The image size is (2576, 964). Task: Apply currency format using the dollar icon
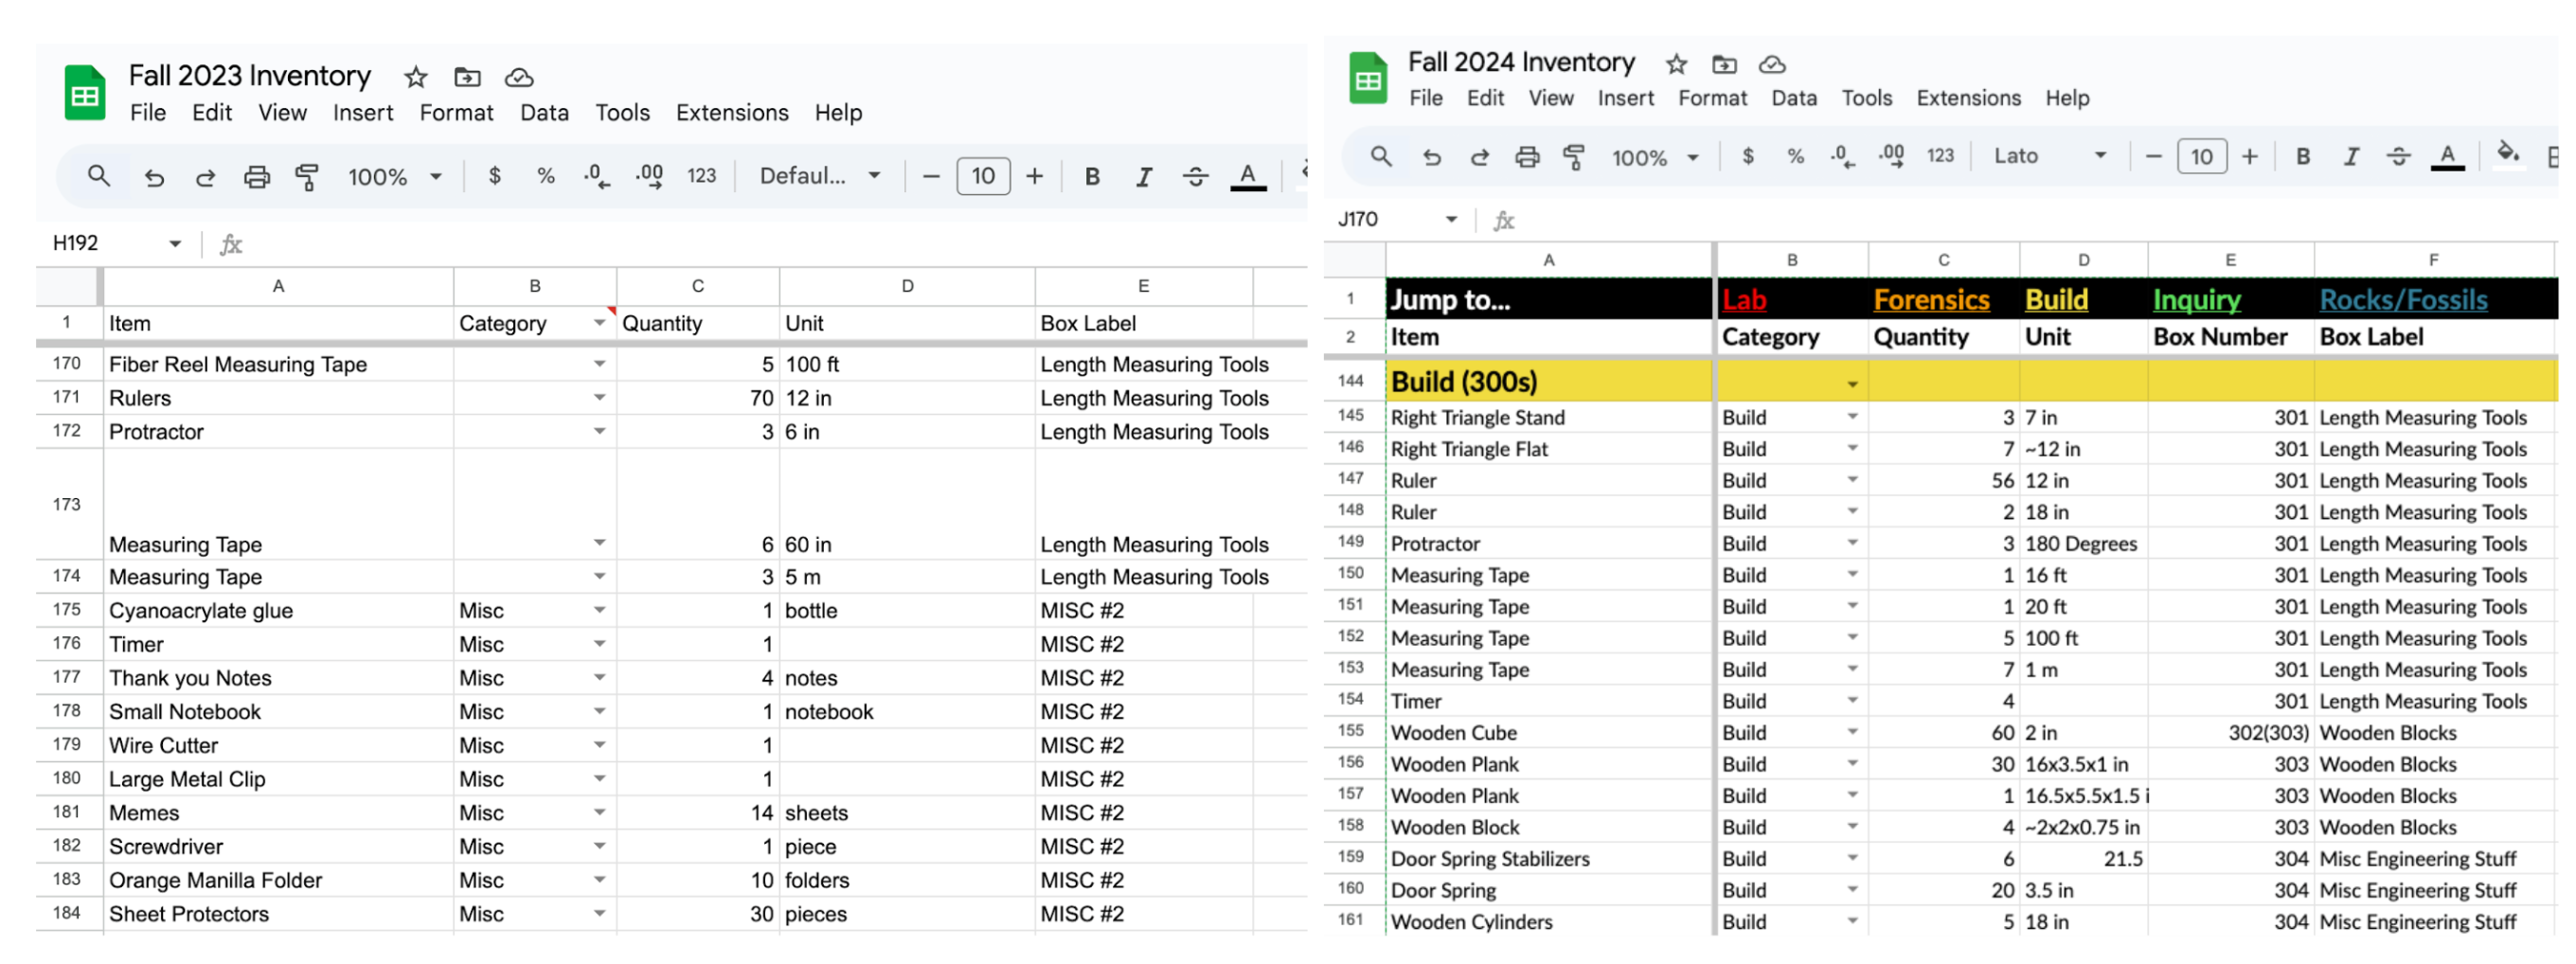point(495,176)
